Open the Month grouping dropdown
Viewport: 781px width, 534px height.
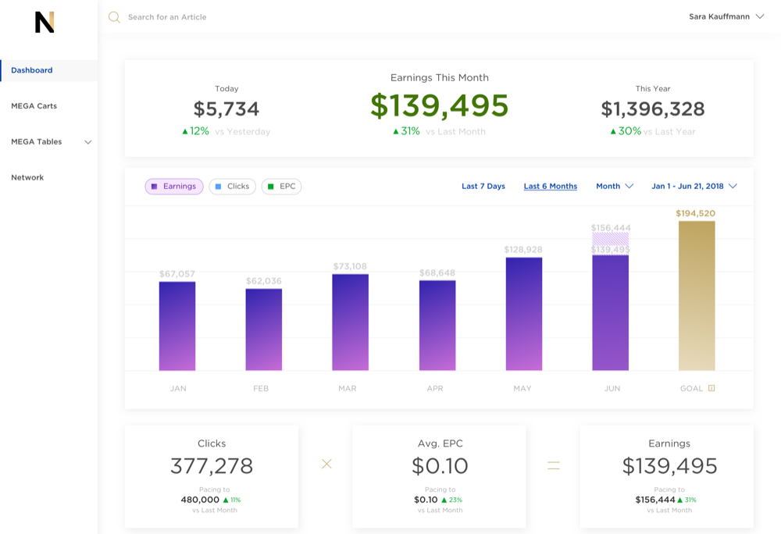coord(615,187)
